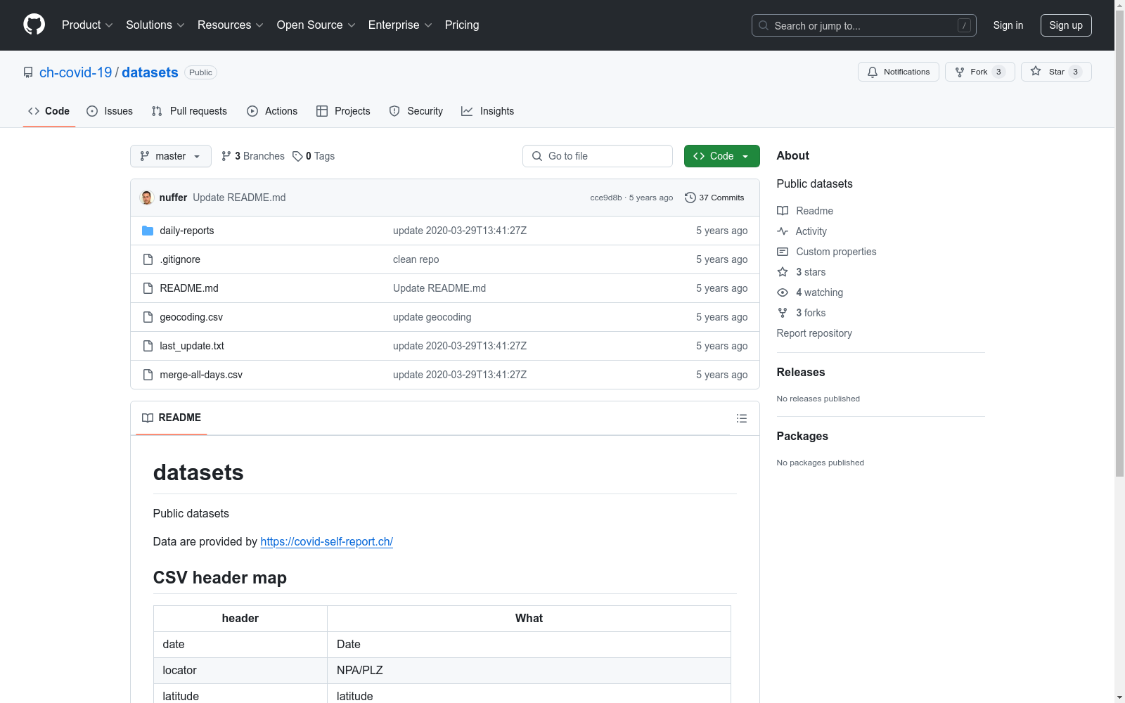
Task: Open the README.md file
Action: click(189, 288)
